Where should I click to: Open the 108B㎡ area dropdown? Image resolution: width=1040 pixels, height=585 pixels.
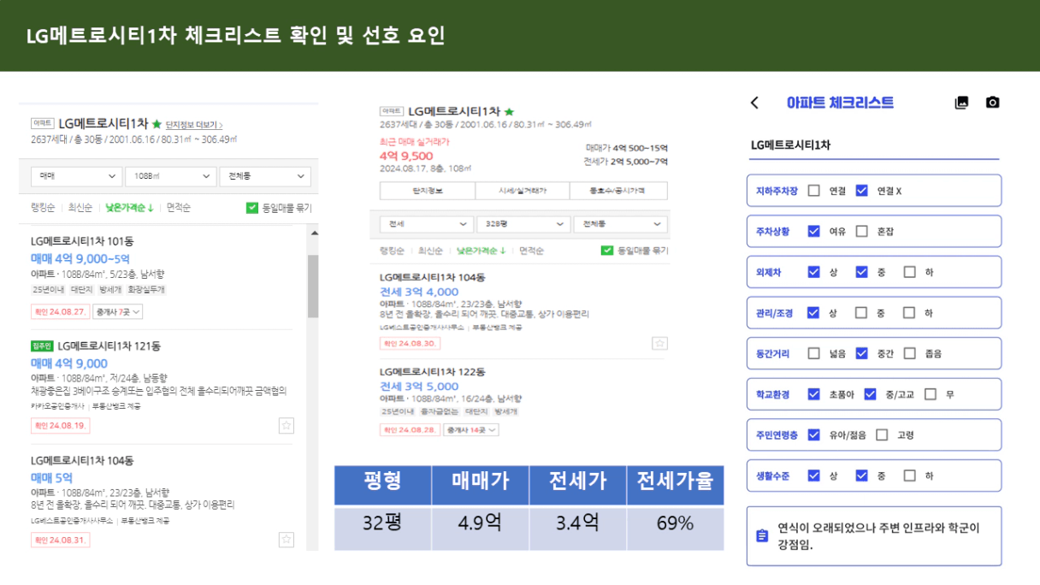point(170,176)
